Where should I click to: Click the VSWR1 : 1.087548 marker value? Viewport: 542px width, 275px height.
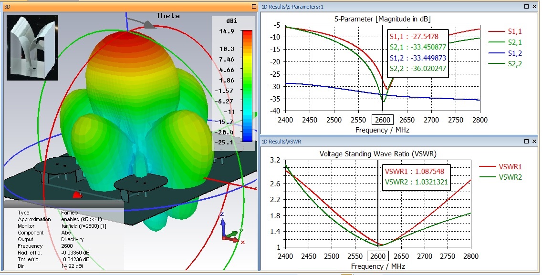pyautogui.click(x=415, y=172)
